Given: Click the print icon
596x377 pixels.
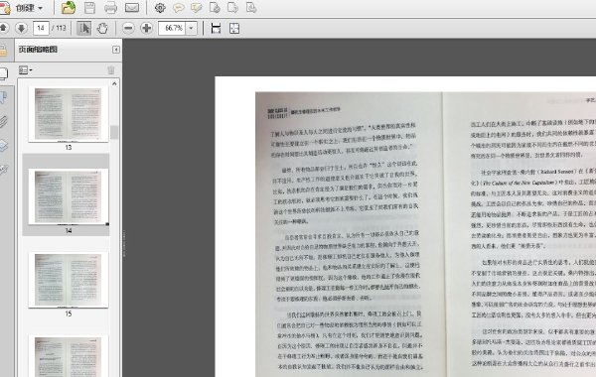Looking at the screenshot, I should coord(110,8).
